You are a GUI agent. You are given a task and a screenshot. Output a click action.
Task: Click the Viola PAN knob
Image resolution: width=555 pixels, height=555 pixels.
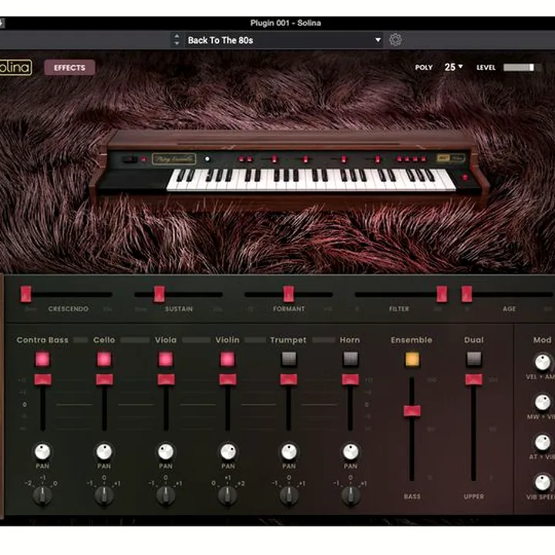click(166, 451)
